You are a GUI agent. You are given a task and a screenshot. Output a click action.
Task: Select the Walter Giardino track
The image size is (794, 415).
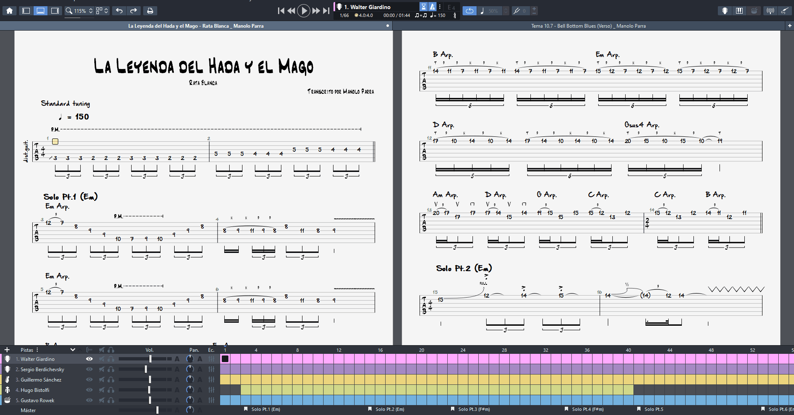click(38, 359)
